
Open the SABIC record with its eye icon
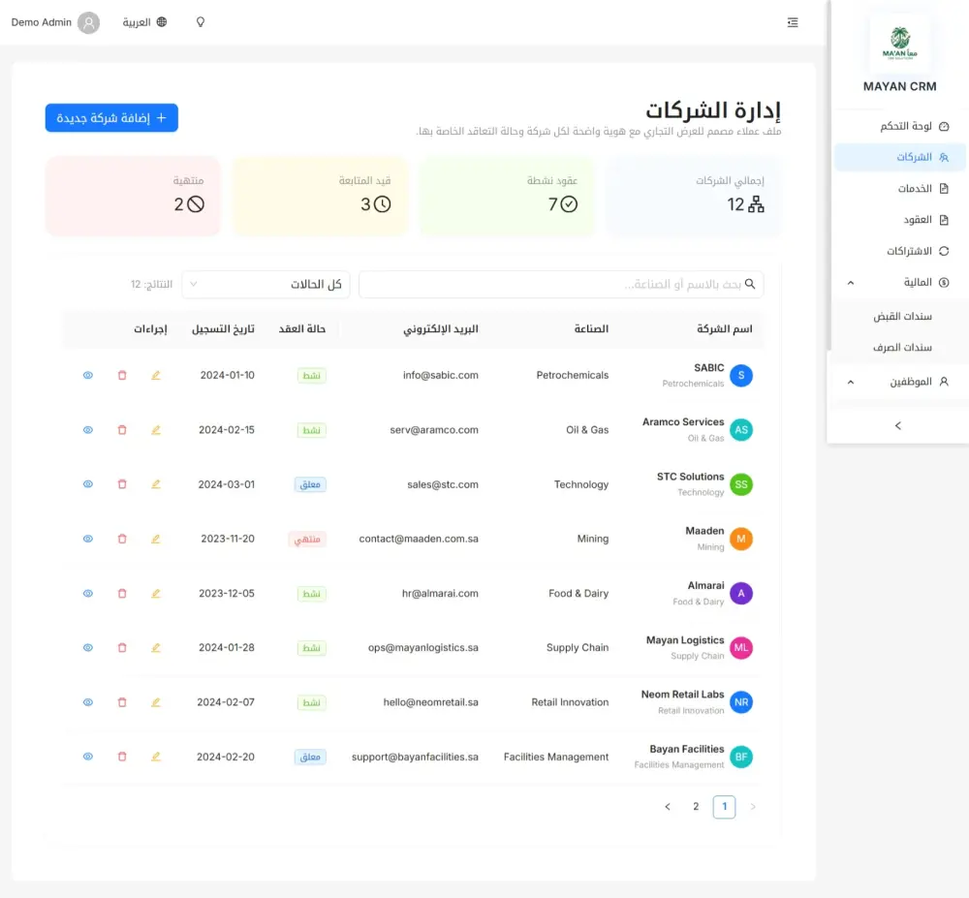coord(88,375)
